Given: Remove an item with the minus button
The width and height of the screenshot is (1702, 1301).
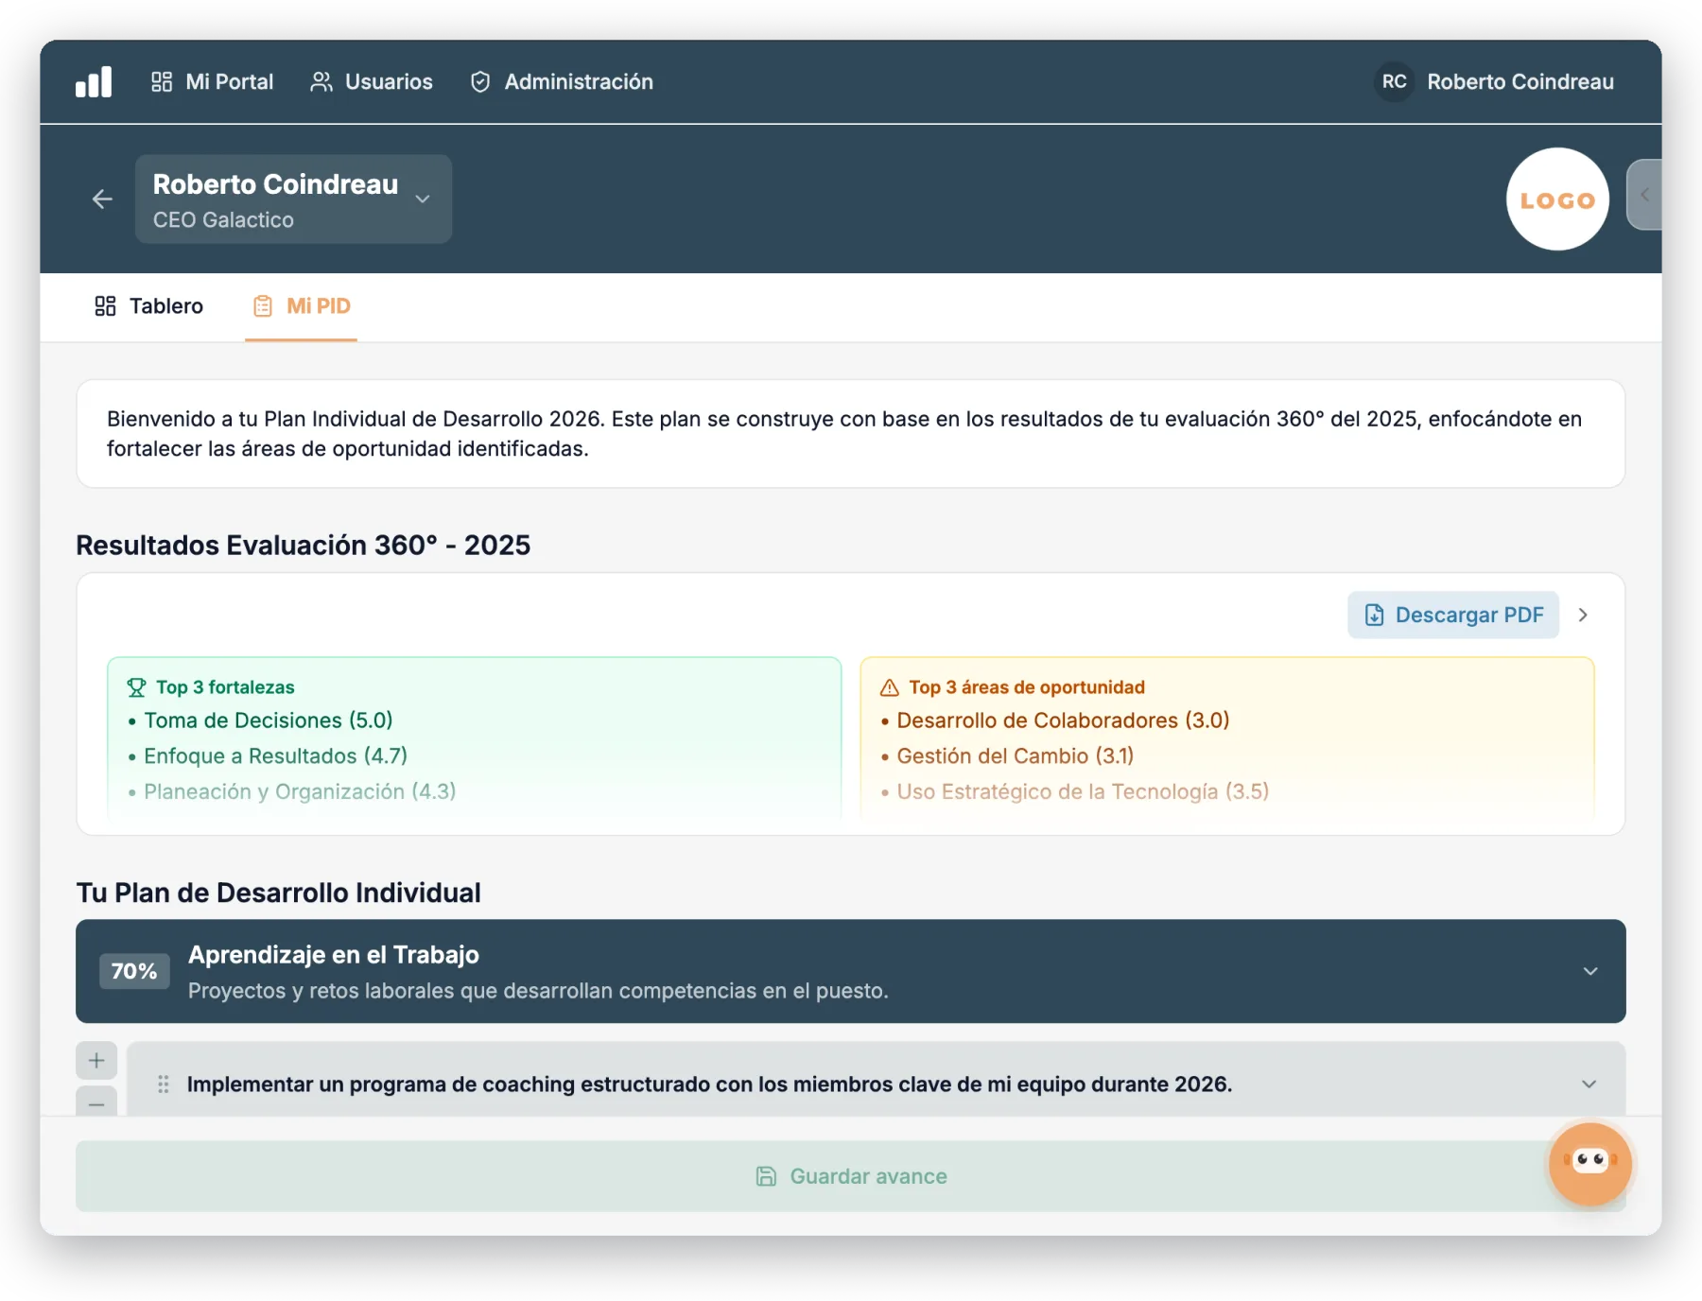Looking at the screenshot, I should pos(96,1102).
